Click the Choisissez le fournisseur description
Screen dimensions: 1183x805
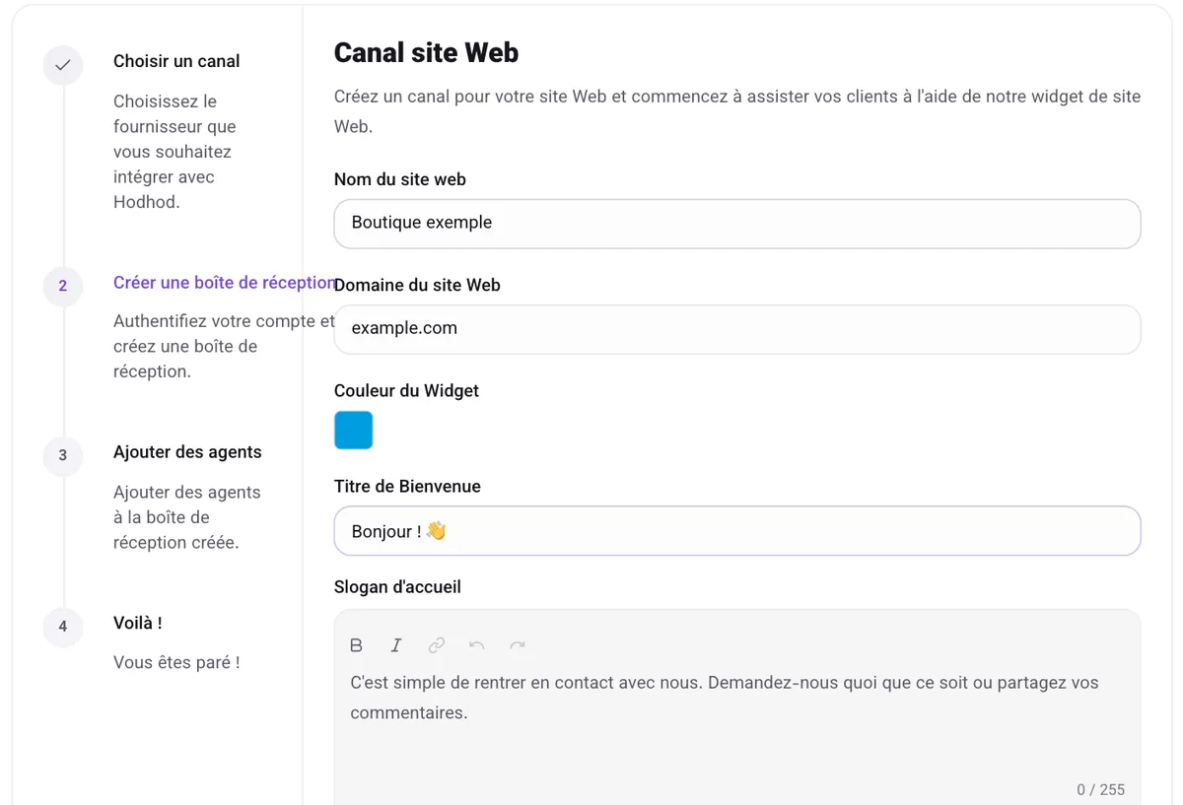point(174,152)
